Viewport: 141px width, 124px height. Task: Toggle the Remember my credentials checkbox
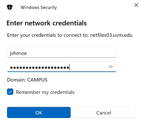(10, 92)
